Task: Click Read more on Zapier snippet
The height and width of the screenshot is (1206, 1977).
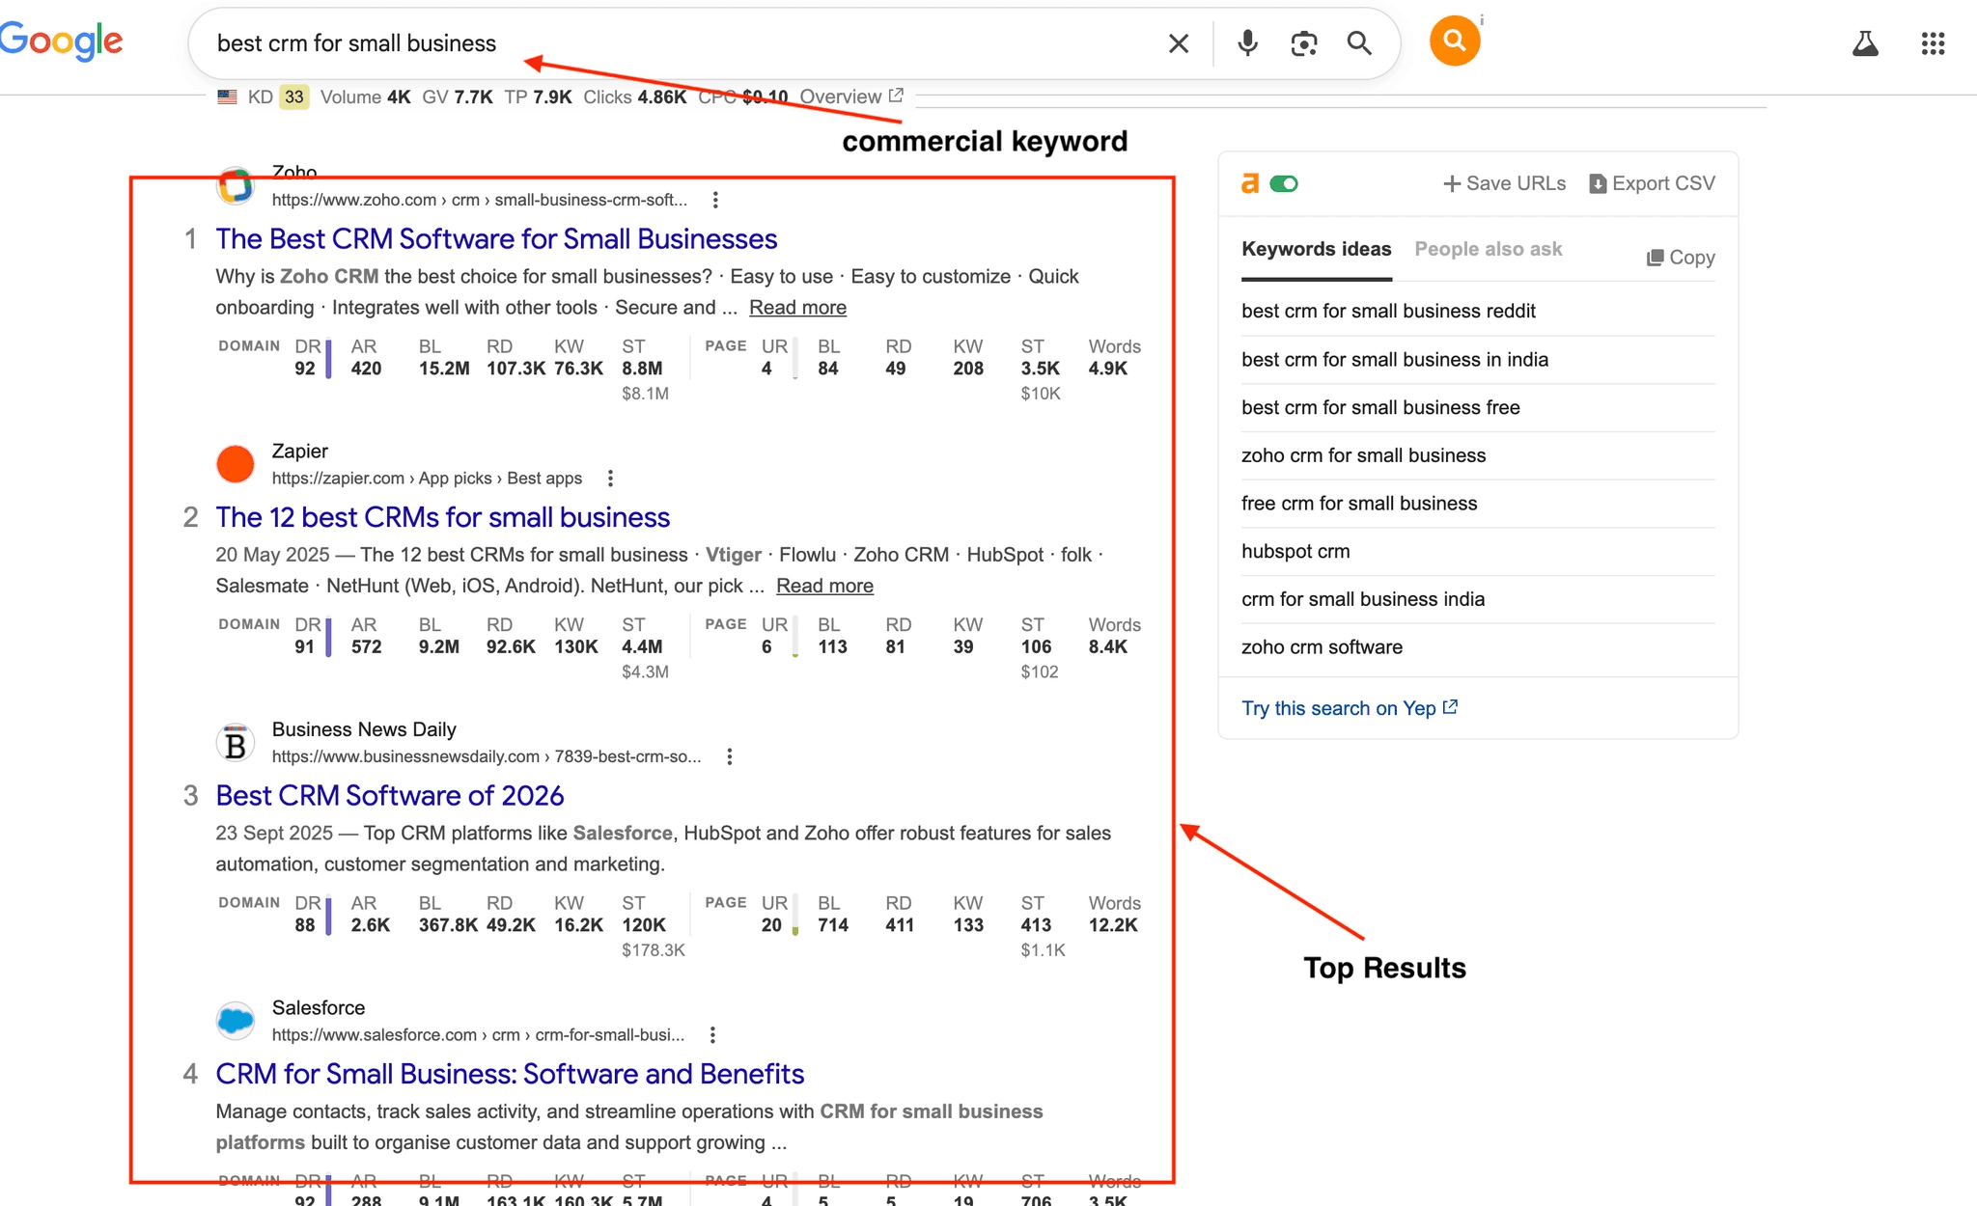Action: [824, 586]
